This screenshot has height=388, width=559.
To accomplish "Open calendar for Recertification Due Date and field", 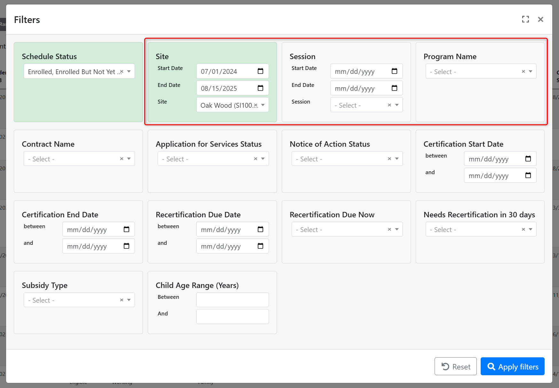I will click(x=260, y=246).
